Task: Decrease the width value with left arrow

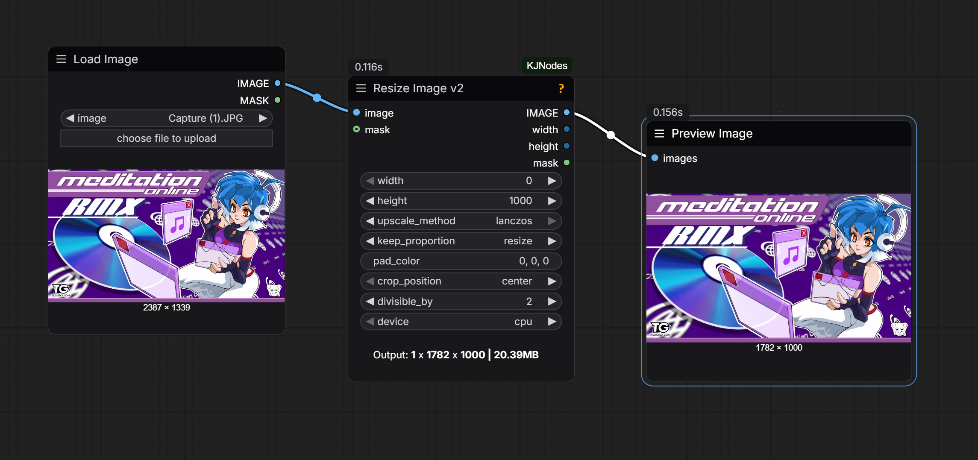Action: click(x=370, y=181)
